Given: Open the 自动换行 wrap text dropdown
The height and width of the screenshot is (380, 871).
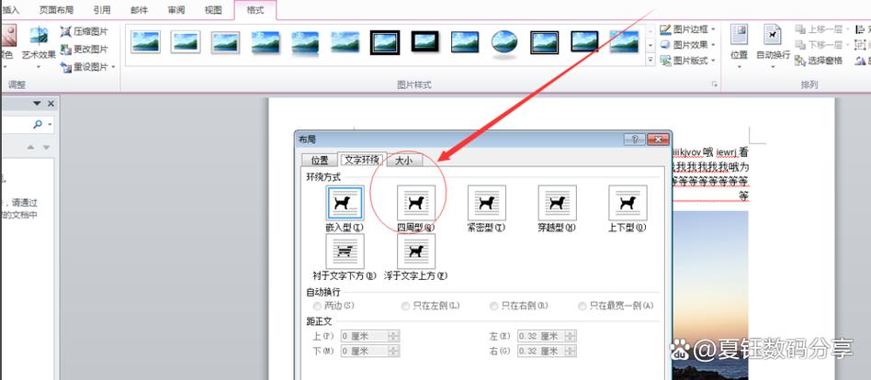Looking at the screenshot, I should [773, 47].
